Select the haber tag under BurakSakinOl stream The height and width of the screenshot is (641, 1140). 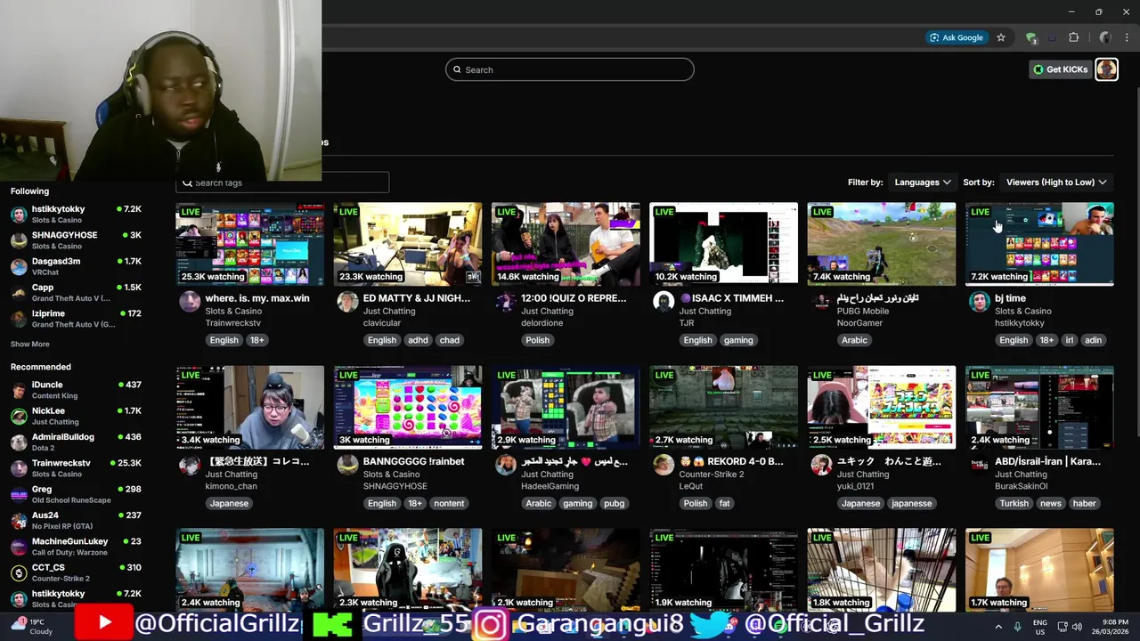point(1084,503)
